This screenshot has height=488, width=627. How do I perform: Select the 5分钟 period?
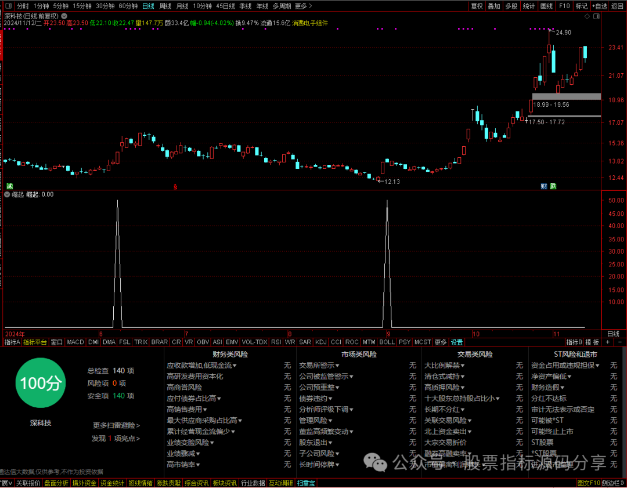61,6
